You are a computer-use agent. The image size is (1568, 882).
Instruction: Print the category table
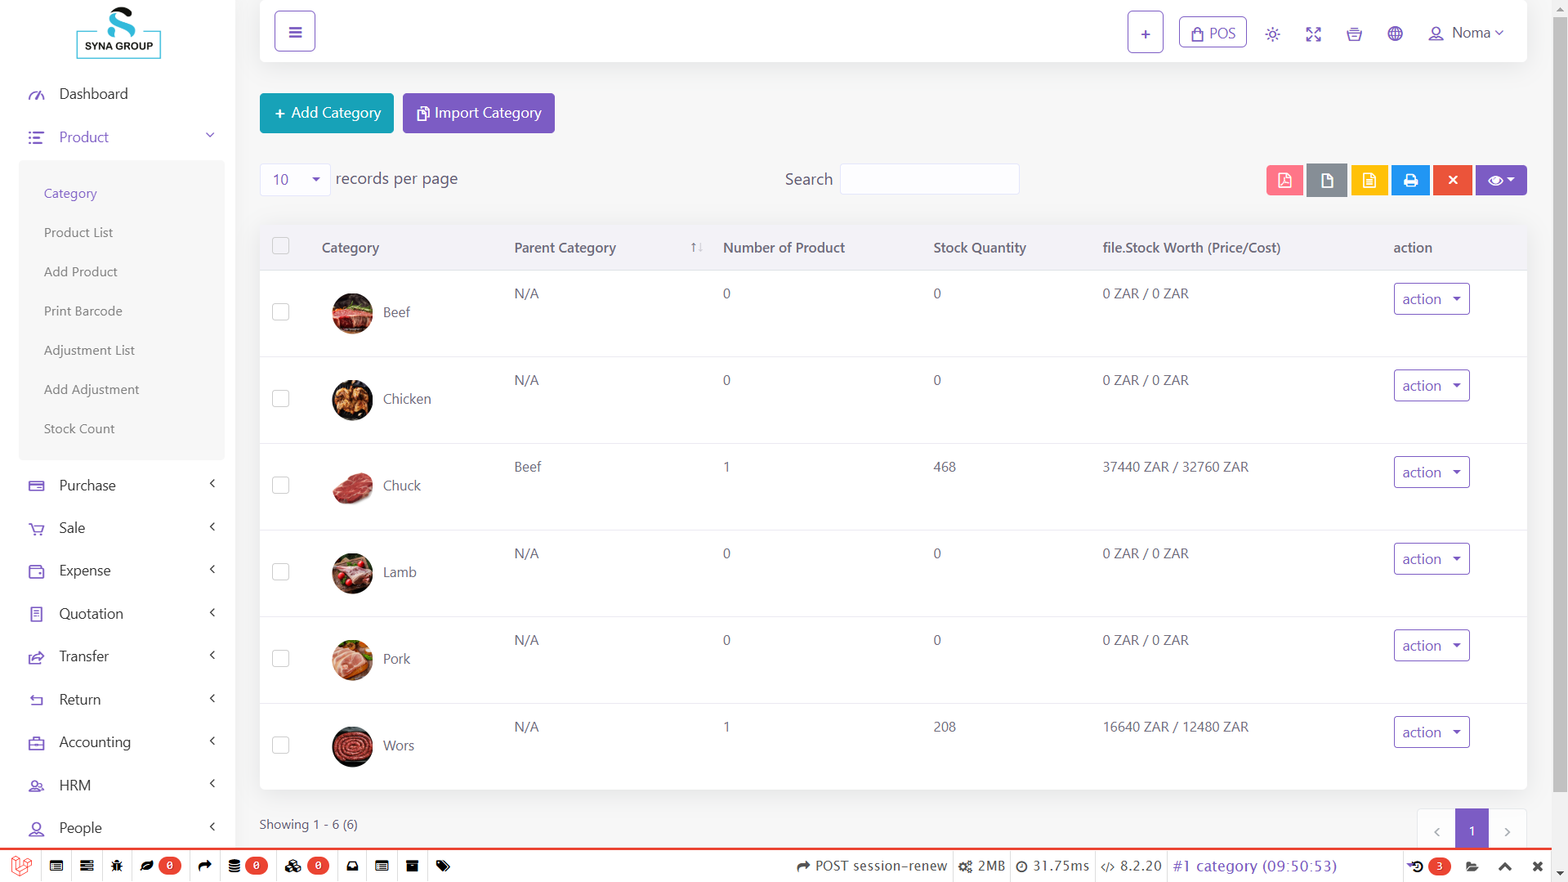pos(1410,180)
